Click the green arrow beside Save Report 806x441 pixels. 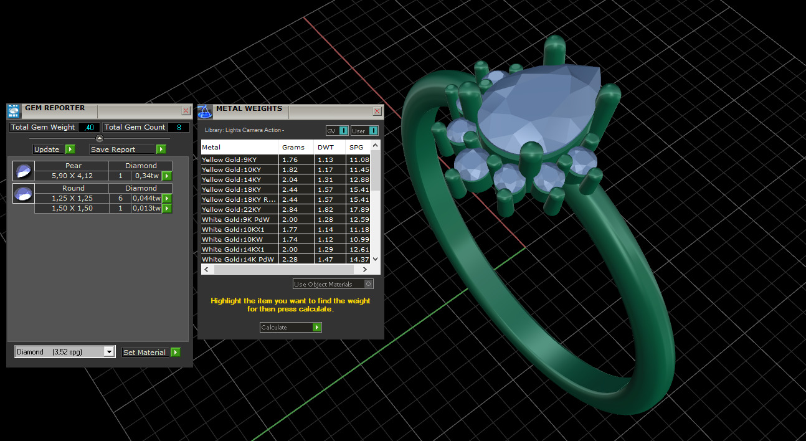point(161,149)
